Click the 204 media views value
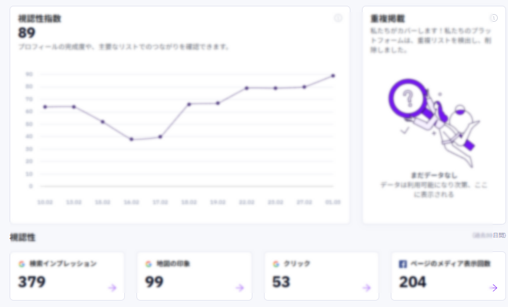 click(x=413, y=282)
